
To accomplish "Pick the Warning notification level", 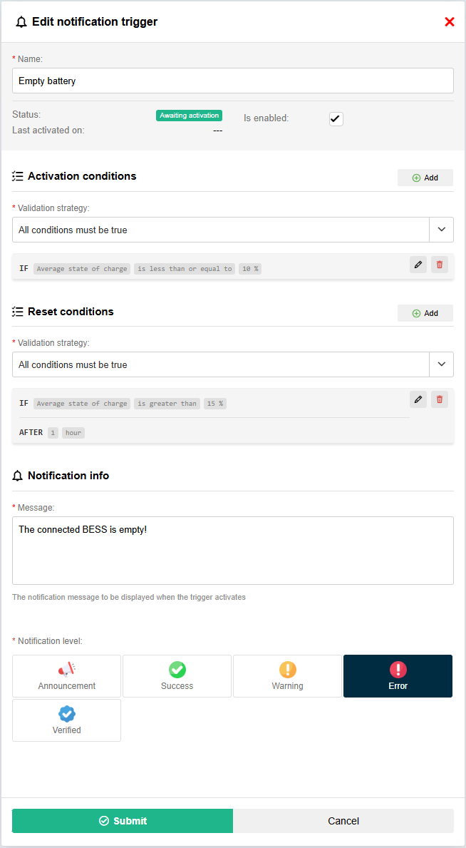I will click(x=287, y=676).
